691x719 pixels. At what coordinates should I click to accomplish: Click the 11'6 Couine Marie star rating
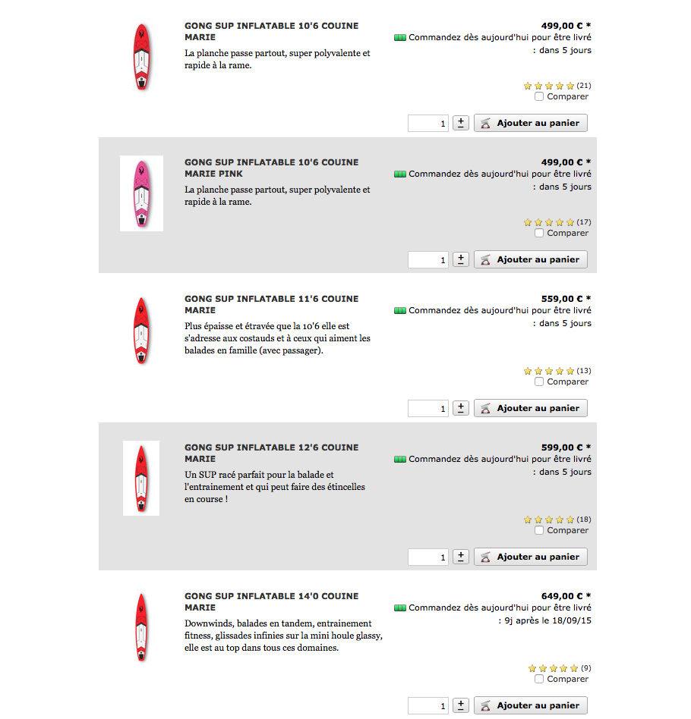(x=549, y=371)
